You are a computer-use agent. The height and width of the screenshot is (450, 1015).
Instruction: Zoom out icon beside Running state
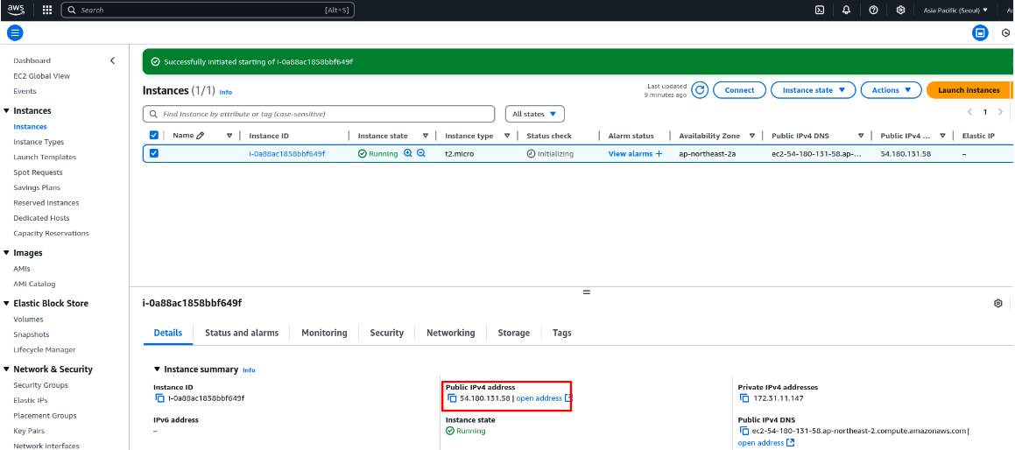coord(420,153)
